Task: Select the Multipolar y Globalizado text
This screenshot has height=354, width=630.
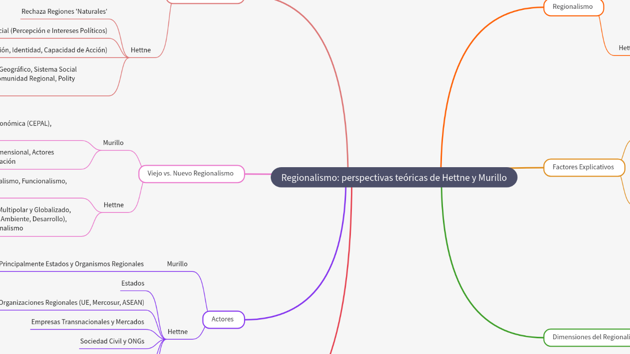Action: click(35, 209)
